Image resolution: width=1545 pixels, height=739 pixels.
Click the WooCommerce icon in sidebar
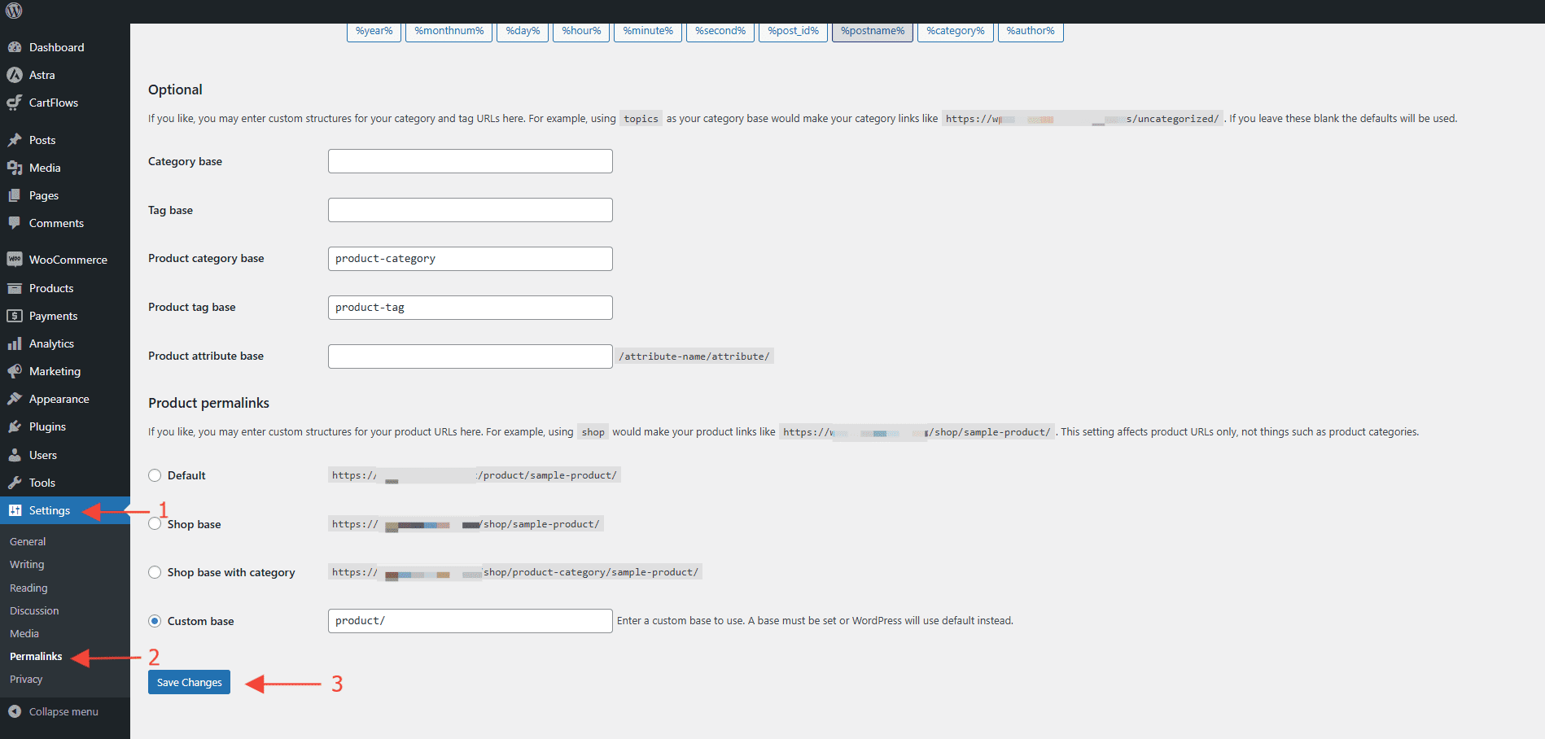pos(15,260)
